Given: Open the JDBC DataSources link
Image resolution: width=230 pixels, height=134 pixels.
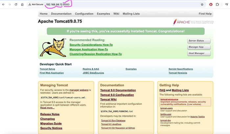Looking at the screenshot, I should coord(93,73).
